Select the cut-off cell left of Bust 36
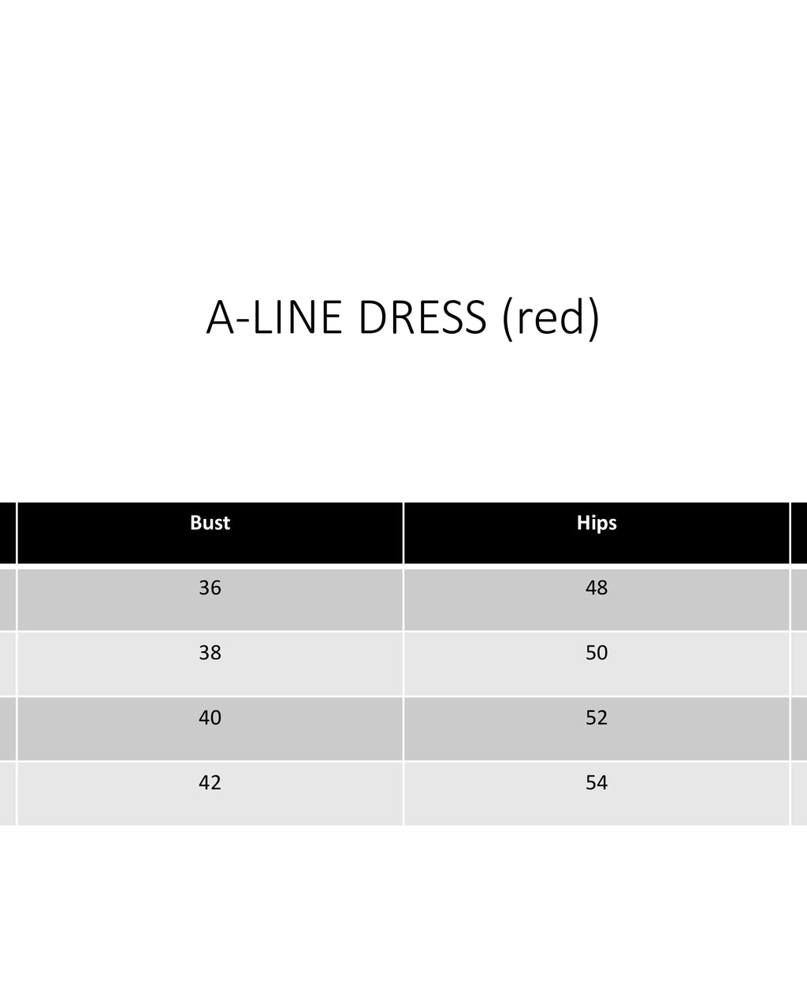This screenshot has width=807, height=1008. [x=7, y=598]
